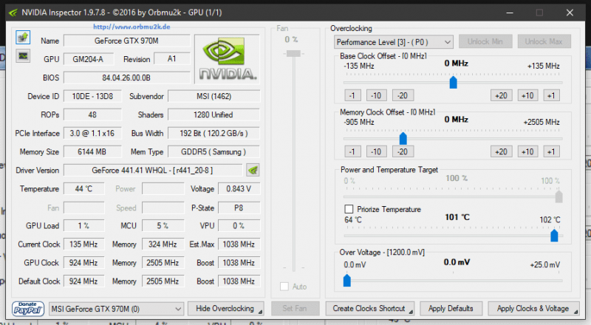The height and width of the screenshot is (325, 591).
Task: Click the Apply Defaults button
Action: pos(451,309)
